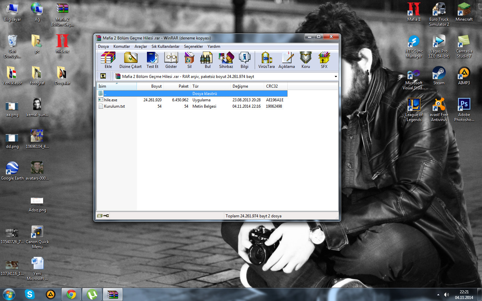
Task: Click the Ekle (Add) toolbar icon
Action: [x=108, y=60]
